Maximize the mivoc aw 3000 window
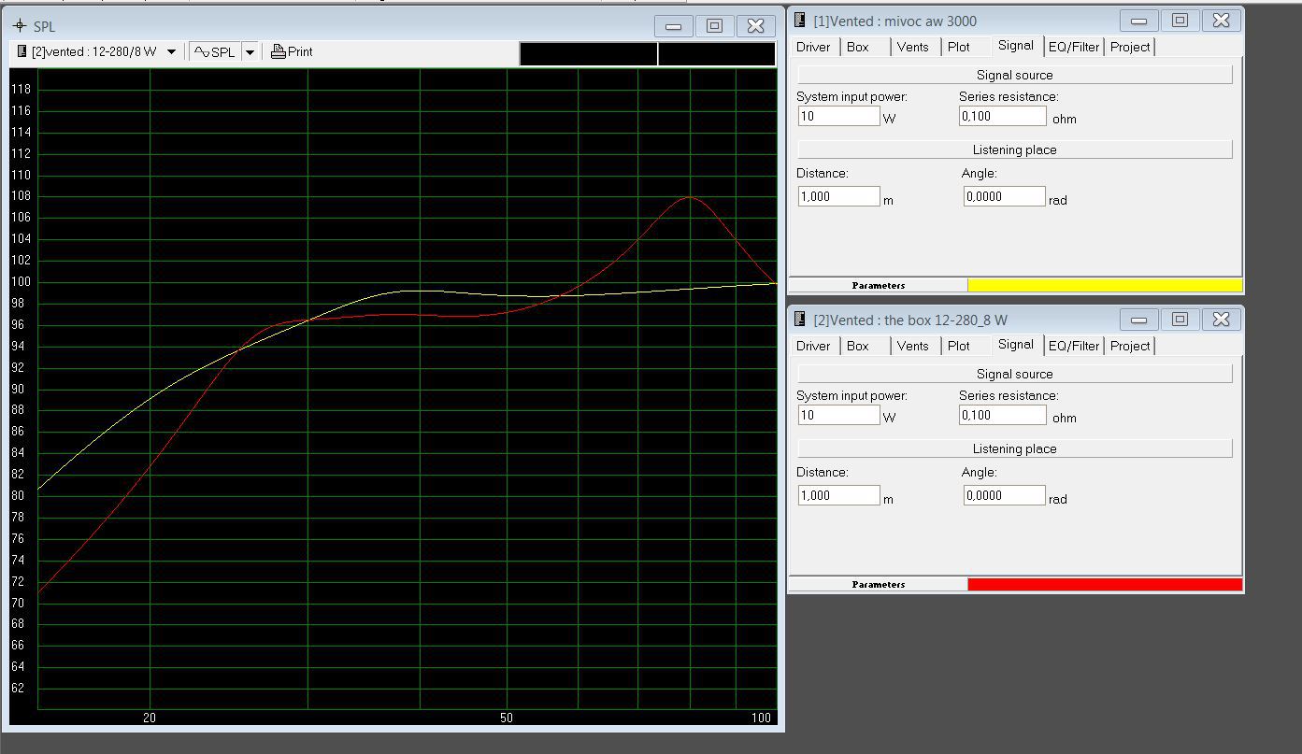This screenshot has height=754, width=1302. click(x=1180, y=21)
